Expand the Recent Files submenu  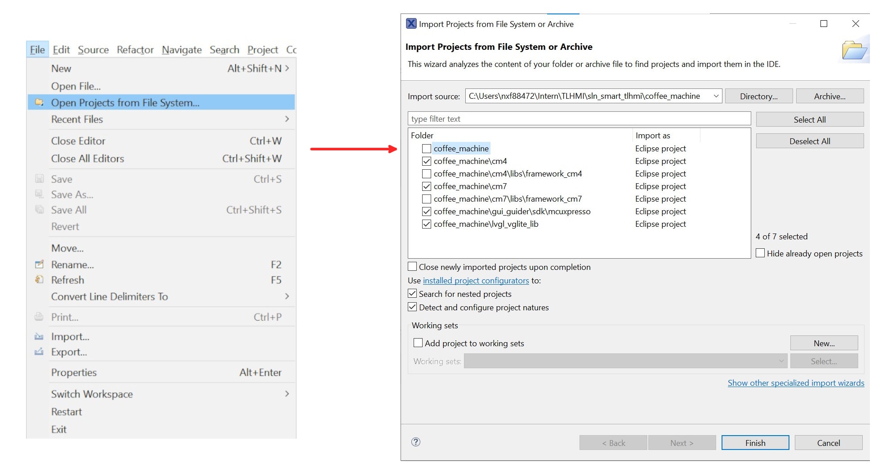(287, 119)
